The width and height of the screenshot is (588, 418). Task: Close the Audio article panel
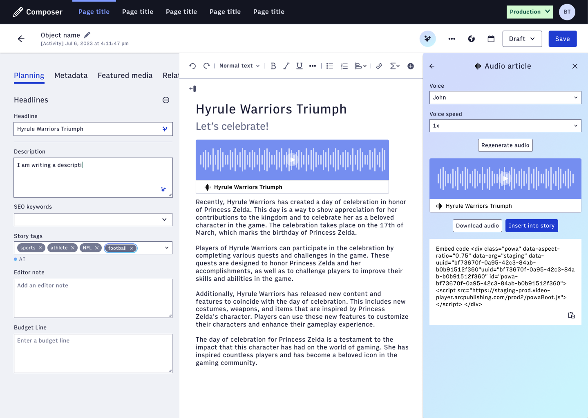pyautogui.click(x=575, y=66)
